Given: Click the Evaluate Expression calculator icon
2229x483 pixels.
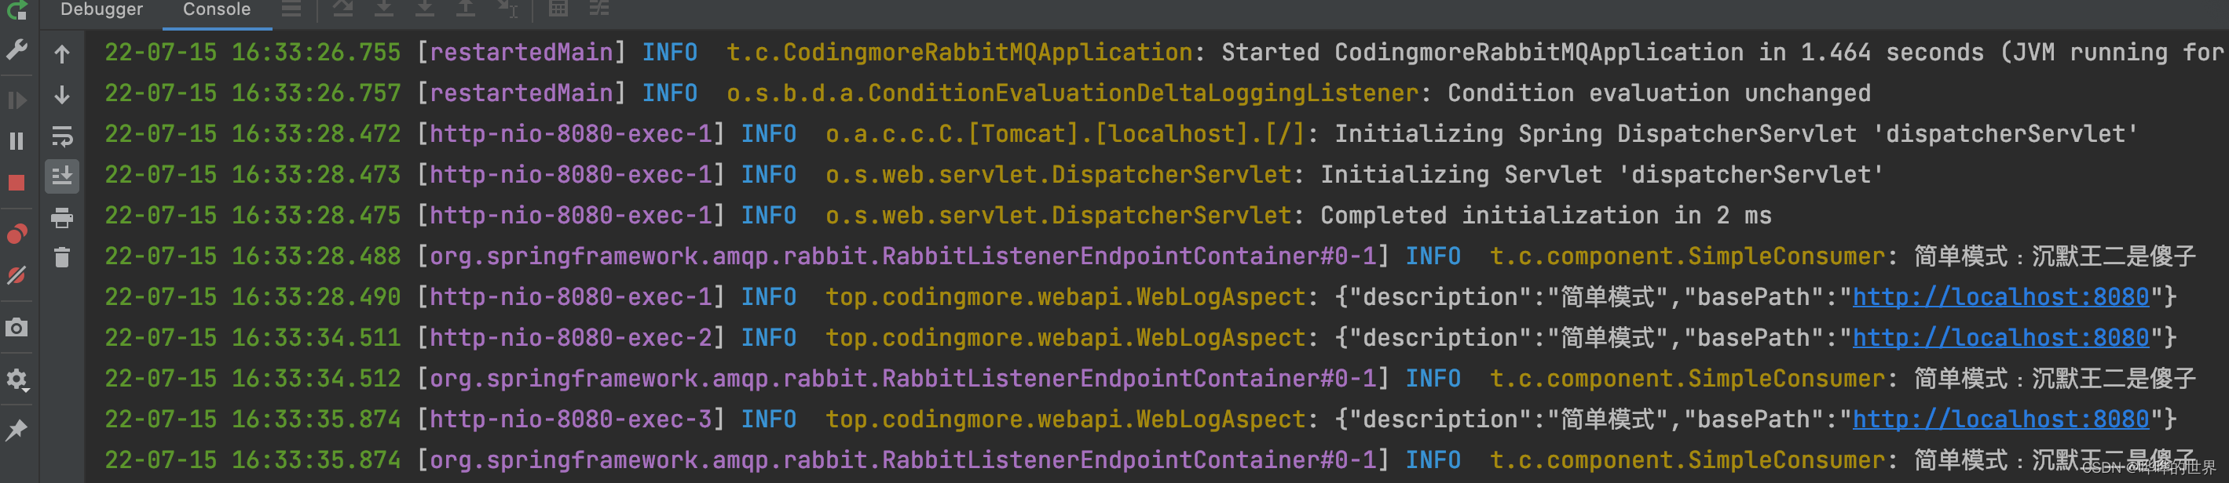Looking at the screenshot, I should [558, 9].
